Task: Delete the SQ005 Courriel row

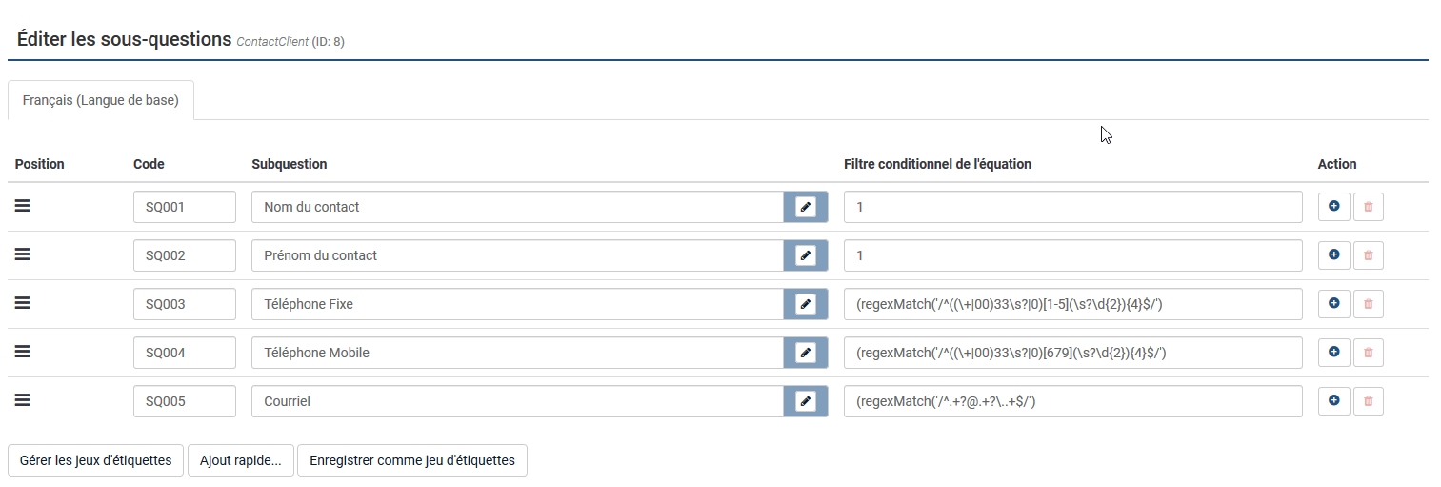Action: (1369, 401)
